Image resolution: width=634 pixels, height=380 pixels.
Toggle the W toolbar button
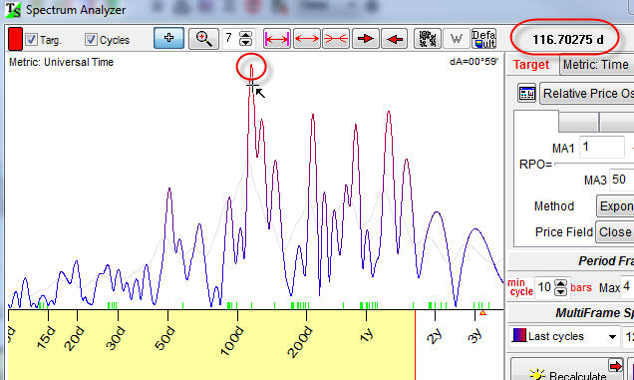pos(457,39)
